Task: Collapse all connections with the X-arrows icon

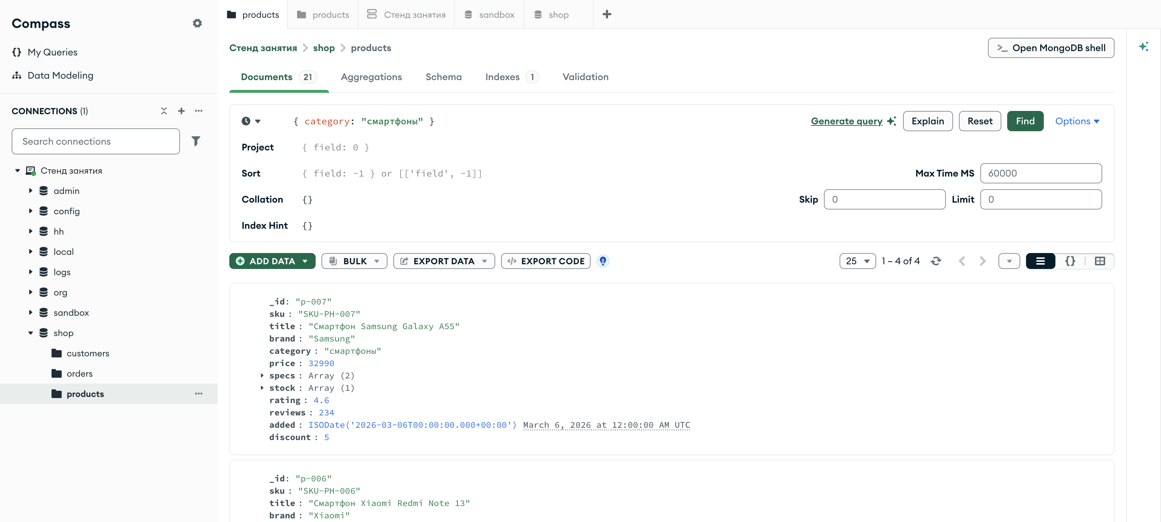Action: click(164, 111)
